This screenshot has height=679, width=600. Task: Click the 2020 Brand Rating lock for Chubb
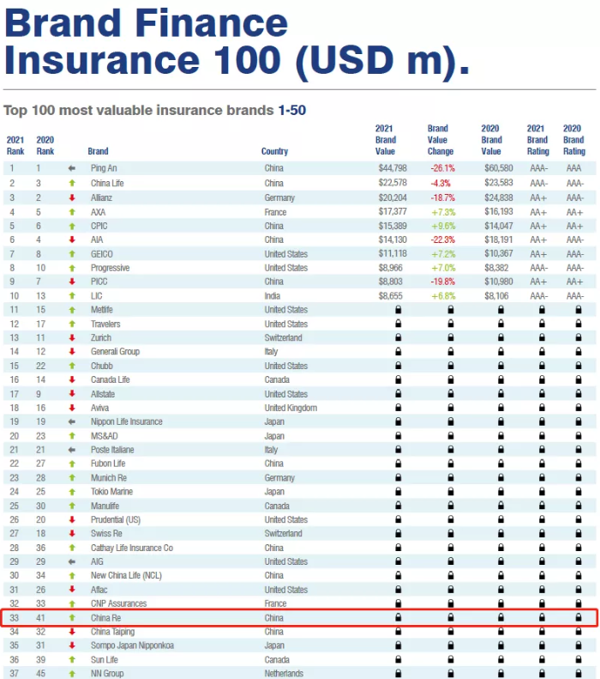tap(579, 366)
